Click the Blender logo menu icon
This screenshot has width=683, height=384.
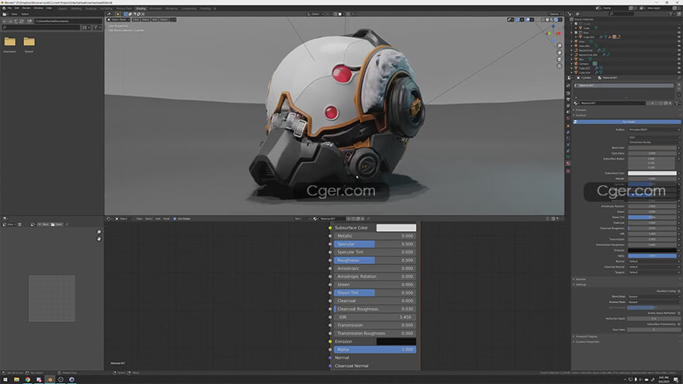(x=4, y=8)
